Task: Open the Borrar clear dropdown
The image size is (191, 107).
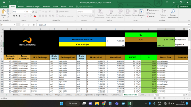Action: click(x=151, y=16)
